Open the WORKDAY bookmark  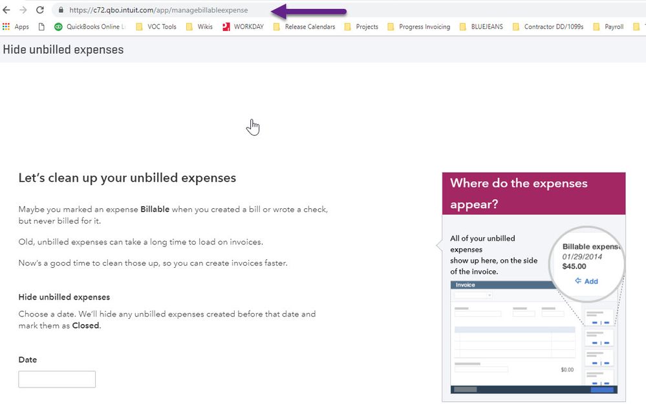pos(243,27)
